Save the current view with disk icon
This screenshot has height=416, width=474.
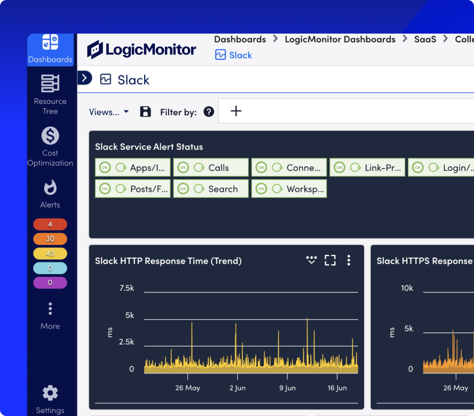[145, 111]
